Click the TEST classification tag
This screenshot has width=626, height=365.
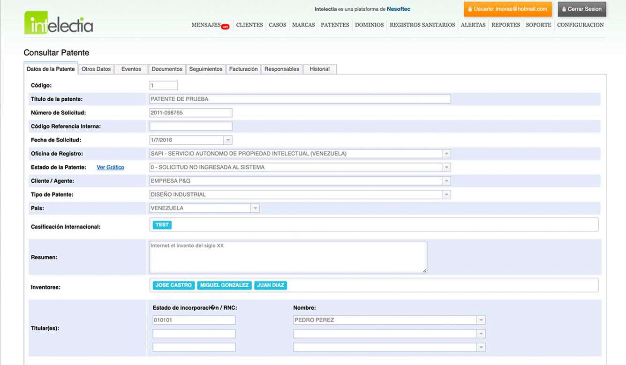pyautogui.click(x=162, y=225)
